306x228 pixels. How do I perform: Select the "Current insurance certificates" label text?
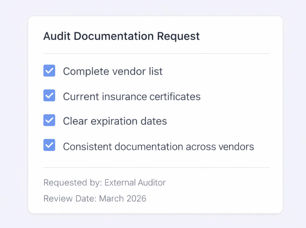tap(132, 96)
